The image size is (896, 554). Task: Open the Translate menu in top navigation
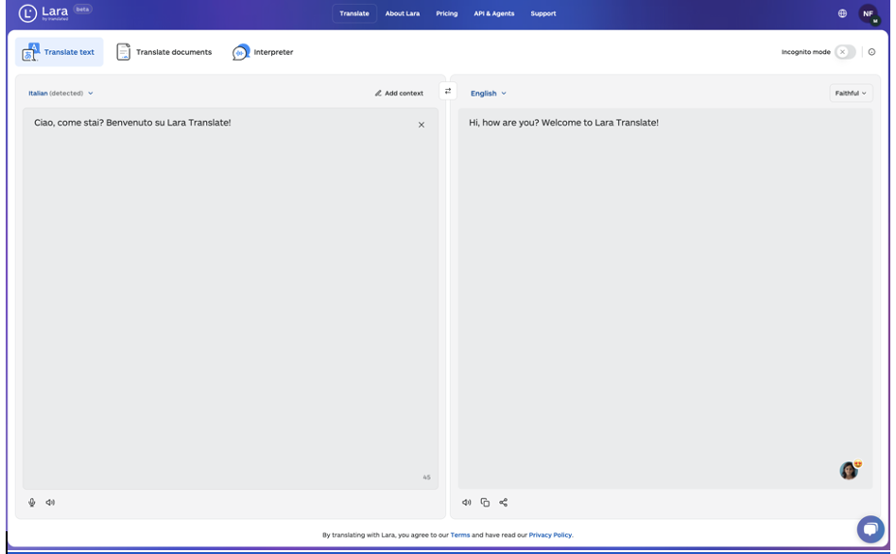tap(354, 14)
